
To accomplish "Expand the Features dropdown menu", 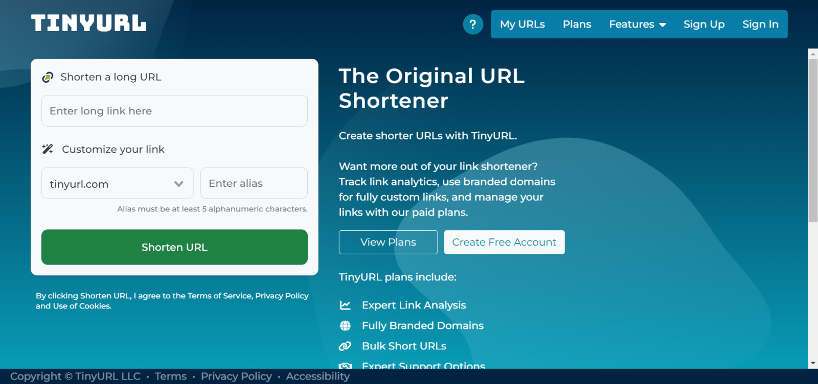I will 637,24.
